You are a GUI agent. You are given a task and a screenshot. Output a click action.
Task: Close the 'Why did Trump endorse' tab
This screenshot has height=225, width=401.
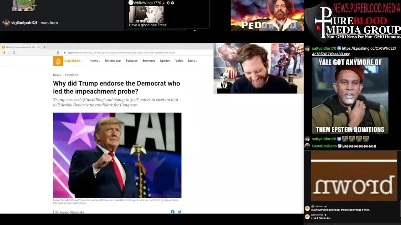click(x=39, y=47)
